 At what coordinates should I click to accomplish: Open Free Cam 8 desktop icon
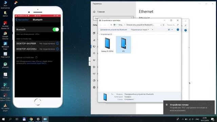[x=5, y=55]
